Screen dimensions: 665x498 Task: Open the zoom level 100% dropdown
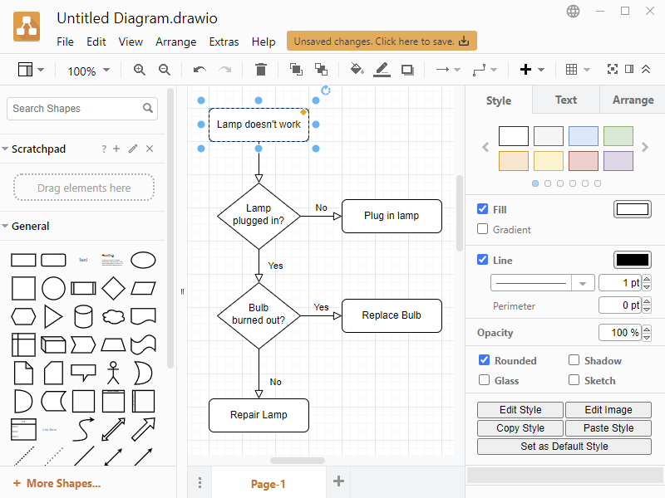88,71
